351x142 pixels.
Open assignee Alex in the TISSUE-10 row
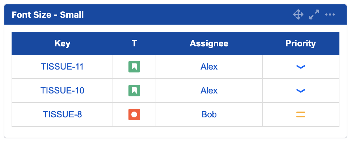pyautogui.click(x=209, y=91)
